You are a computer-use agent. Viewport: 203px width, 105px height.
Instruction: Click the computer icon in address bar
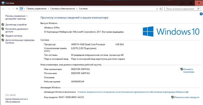coord(21,9)
